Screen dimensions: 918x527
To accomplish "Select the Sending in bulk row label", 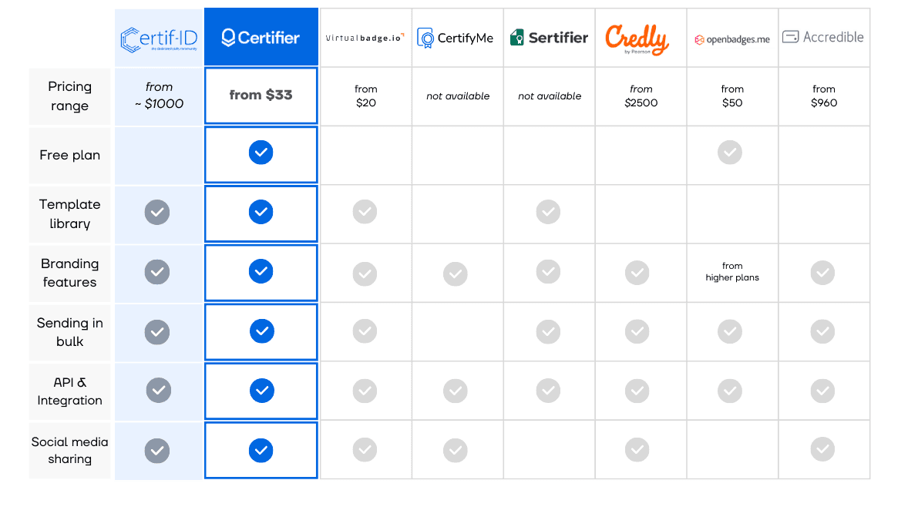I will (69, 332).
